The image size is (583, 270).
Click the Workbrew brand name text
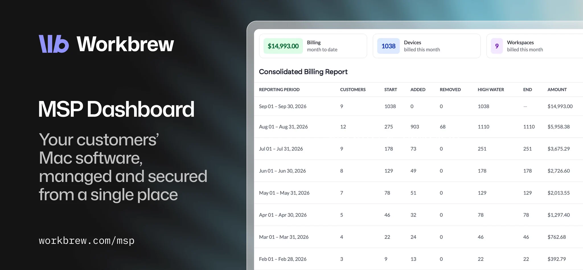(x=125, y=44)
